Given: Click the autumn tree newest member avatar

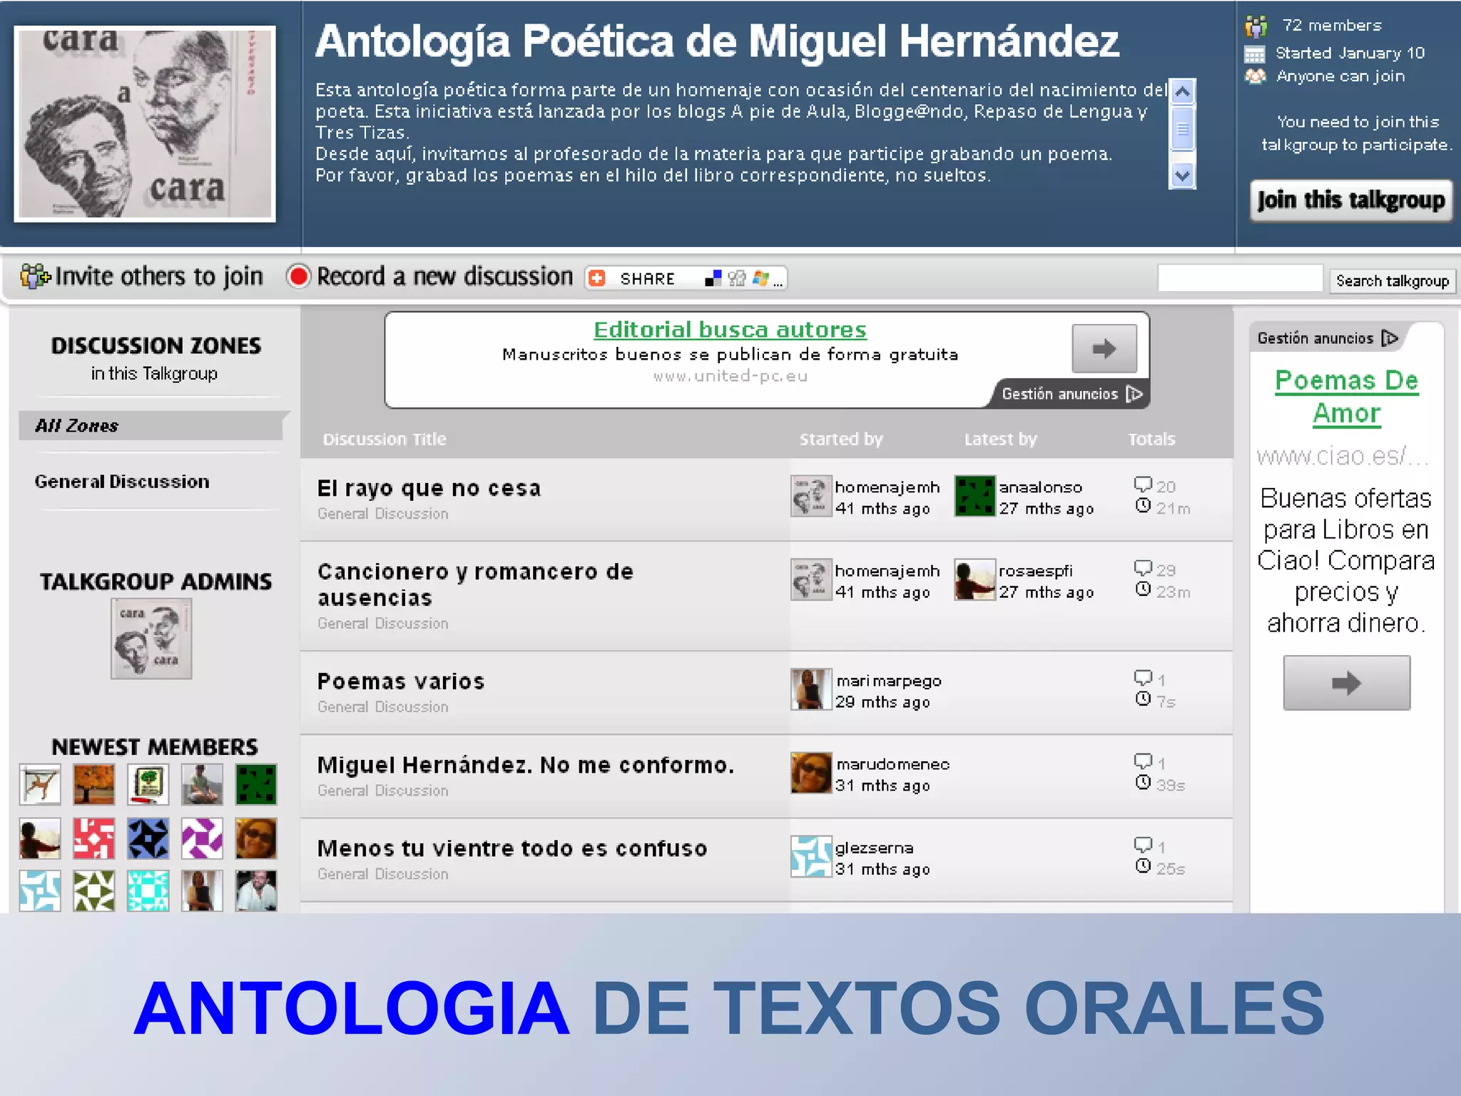Looking at the screenshot, I should pos(94,784).
